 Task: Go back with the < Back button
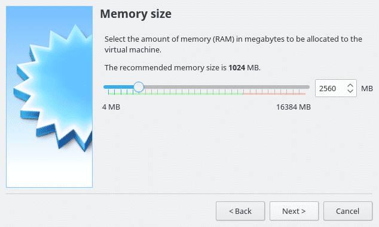pos(240,211)
